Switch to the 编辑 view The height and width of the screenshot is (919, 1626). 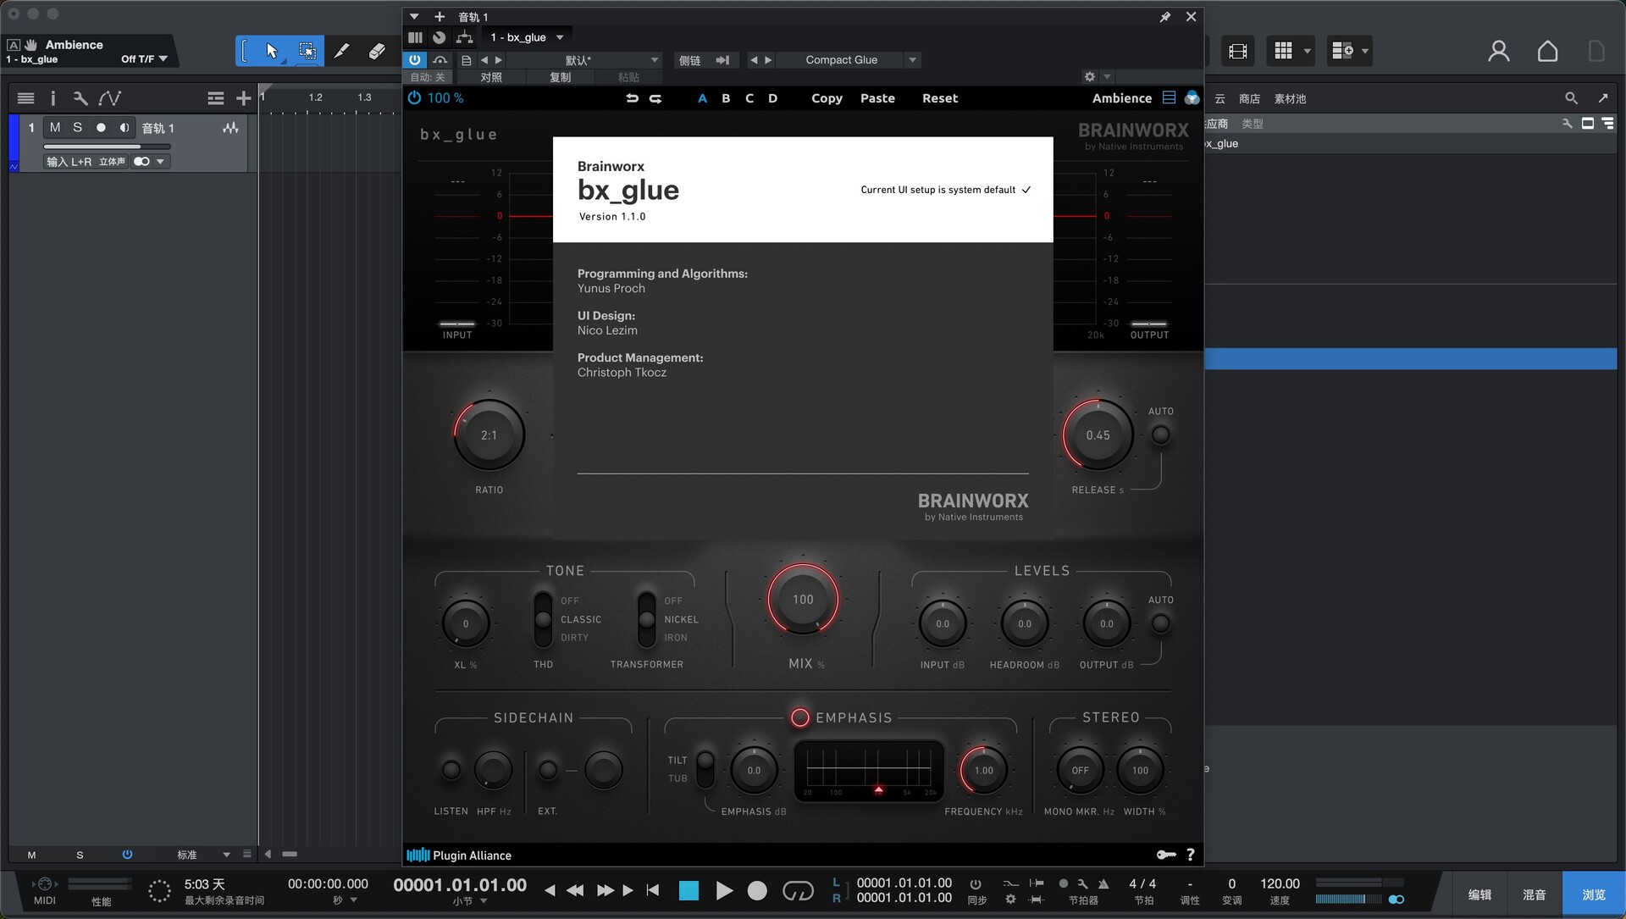(x=1479, y=894)
